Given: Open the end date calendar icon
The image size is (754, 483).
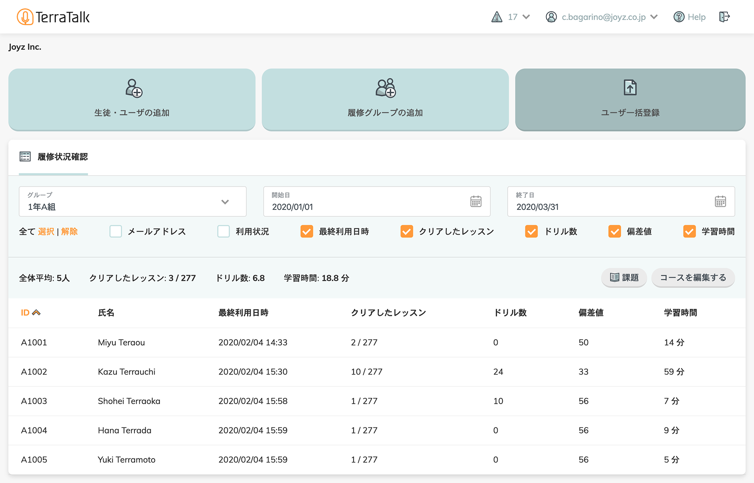Looking at the screenshot, I should tap(720, 202).
